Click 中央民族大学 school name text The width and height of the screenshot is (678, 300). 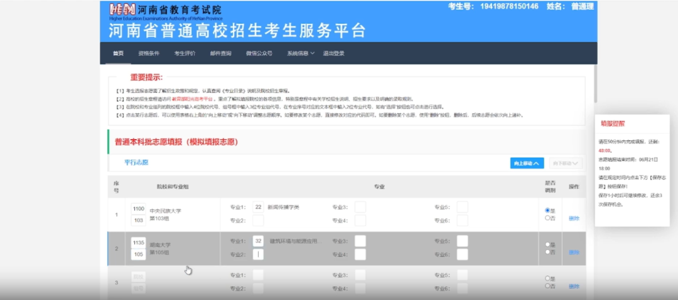click(165, 210)
